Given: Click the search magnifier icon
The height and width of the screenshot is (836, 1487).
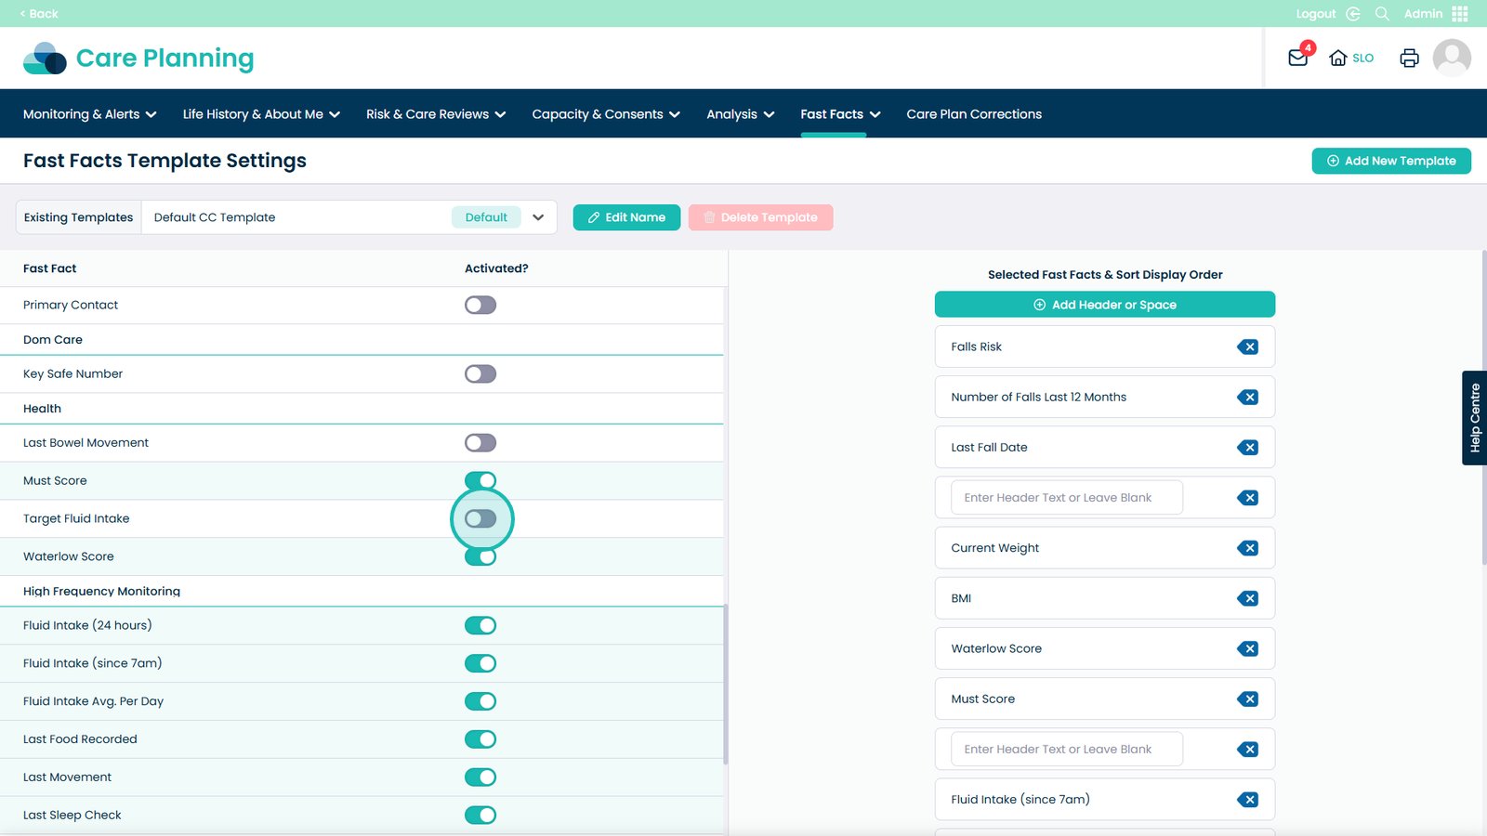Looking at the screenshot, I should 1382,14.
